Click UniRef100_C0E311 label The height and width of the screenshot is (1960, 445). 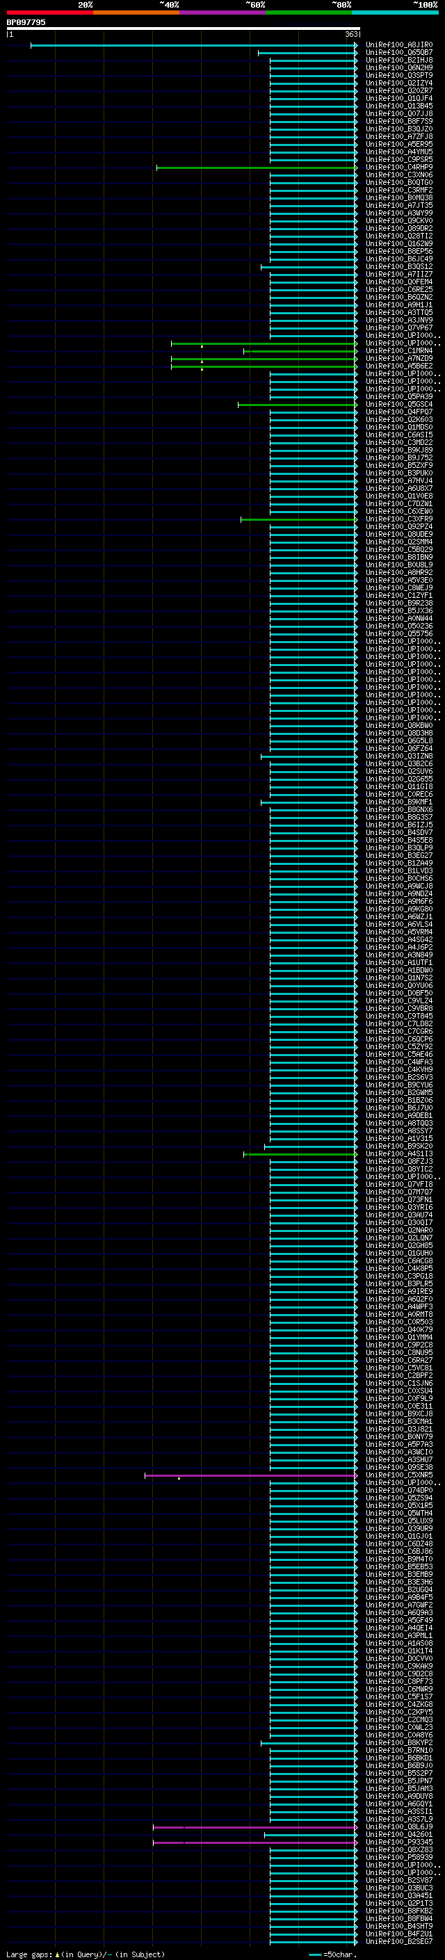pos(399,1407)
